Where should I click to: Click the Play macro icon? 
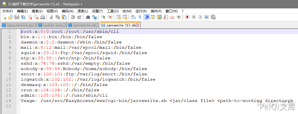[200, 17]
